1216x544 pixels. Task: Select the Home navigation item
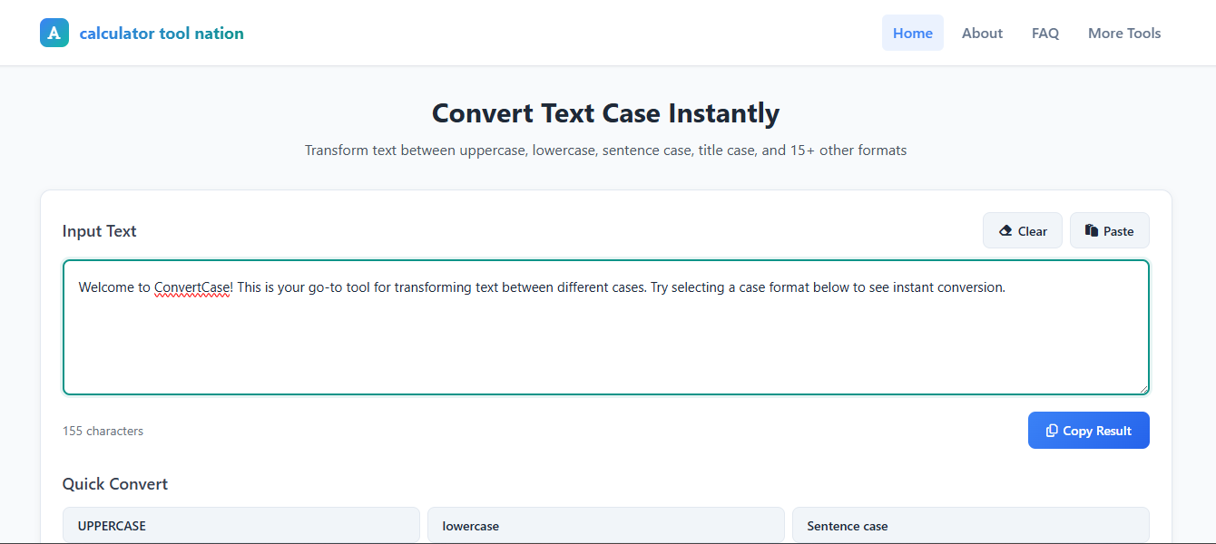pos(913,33)
